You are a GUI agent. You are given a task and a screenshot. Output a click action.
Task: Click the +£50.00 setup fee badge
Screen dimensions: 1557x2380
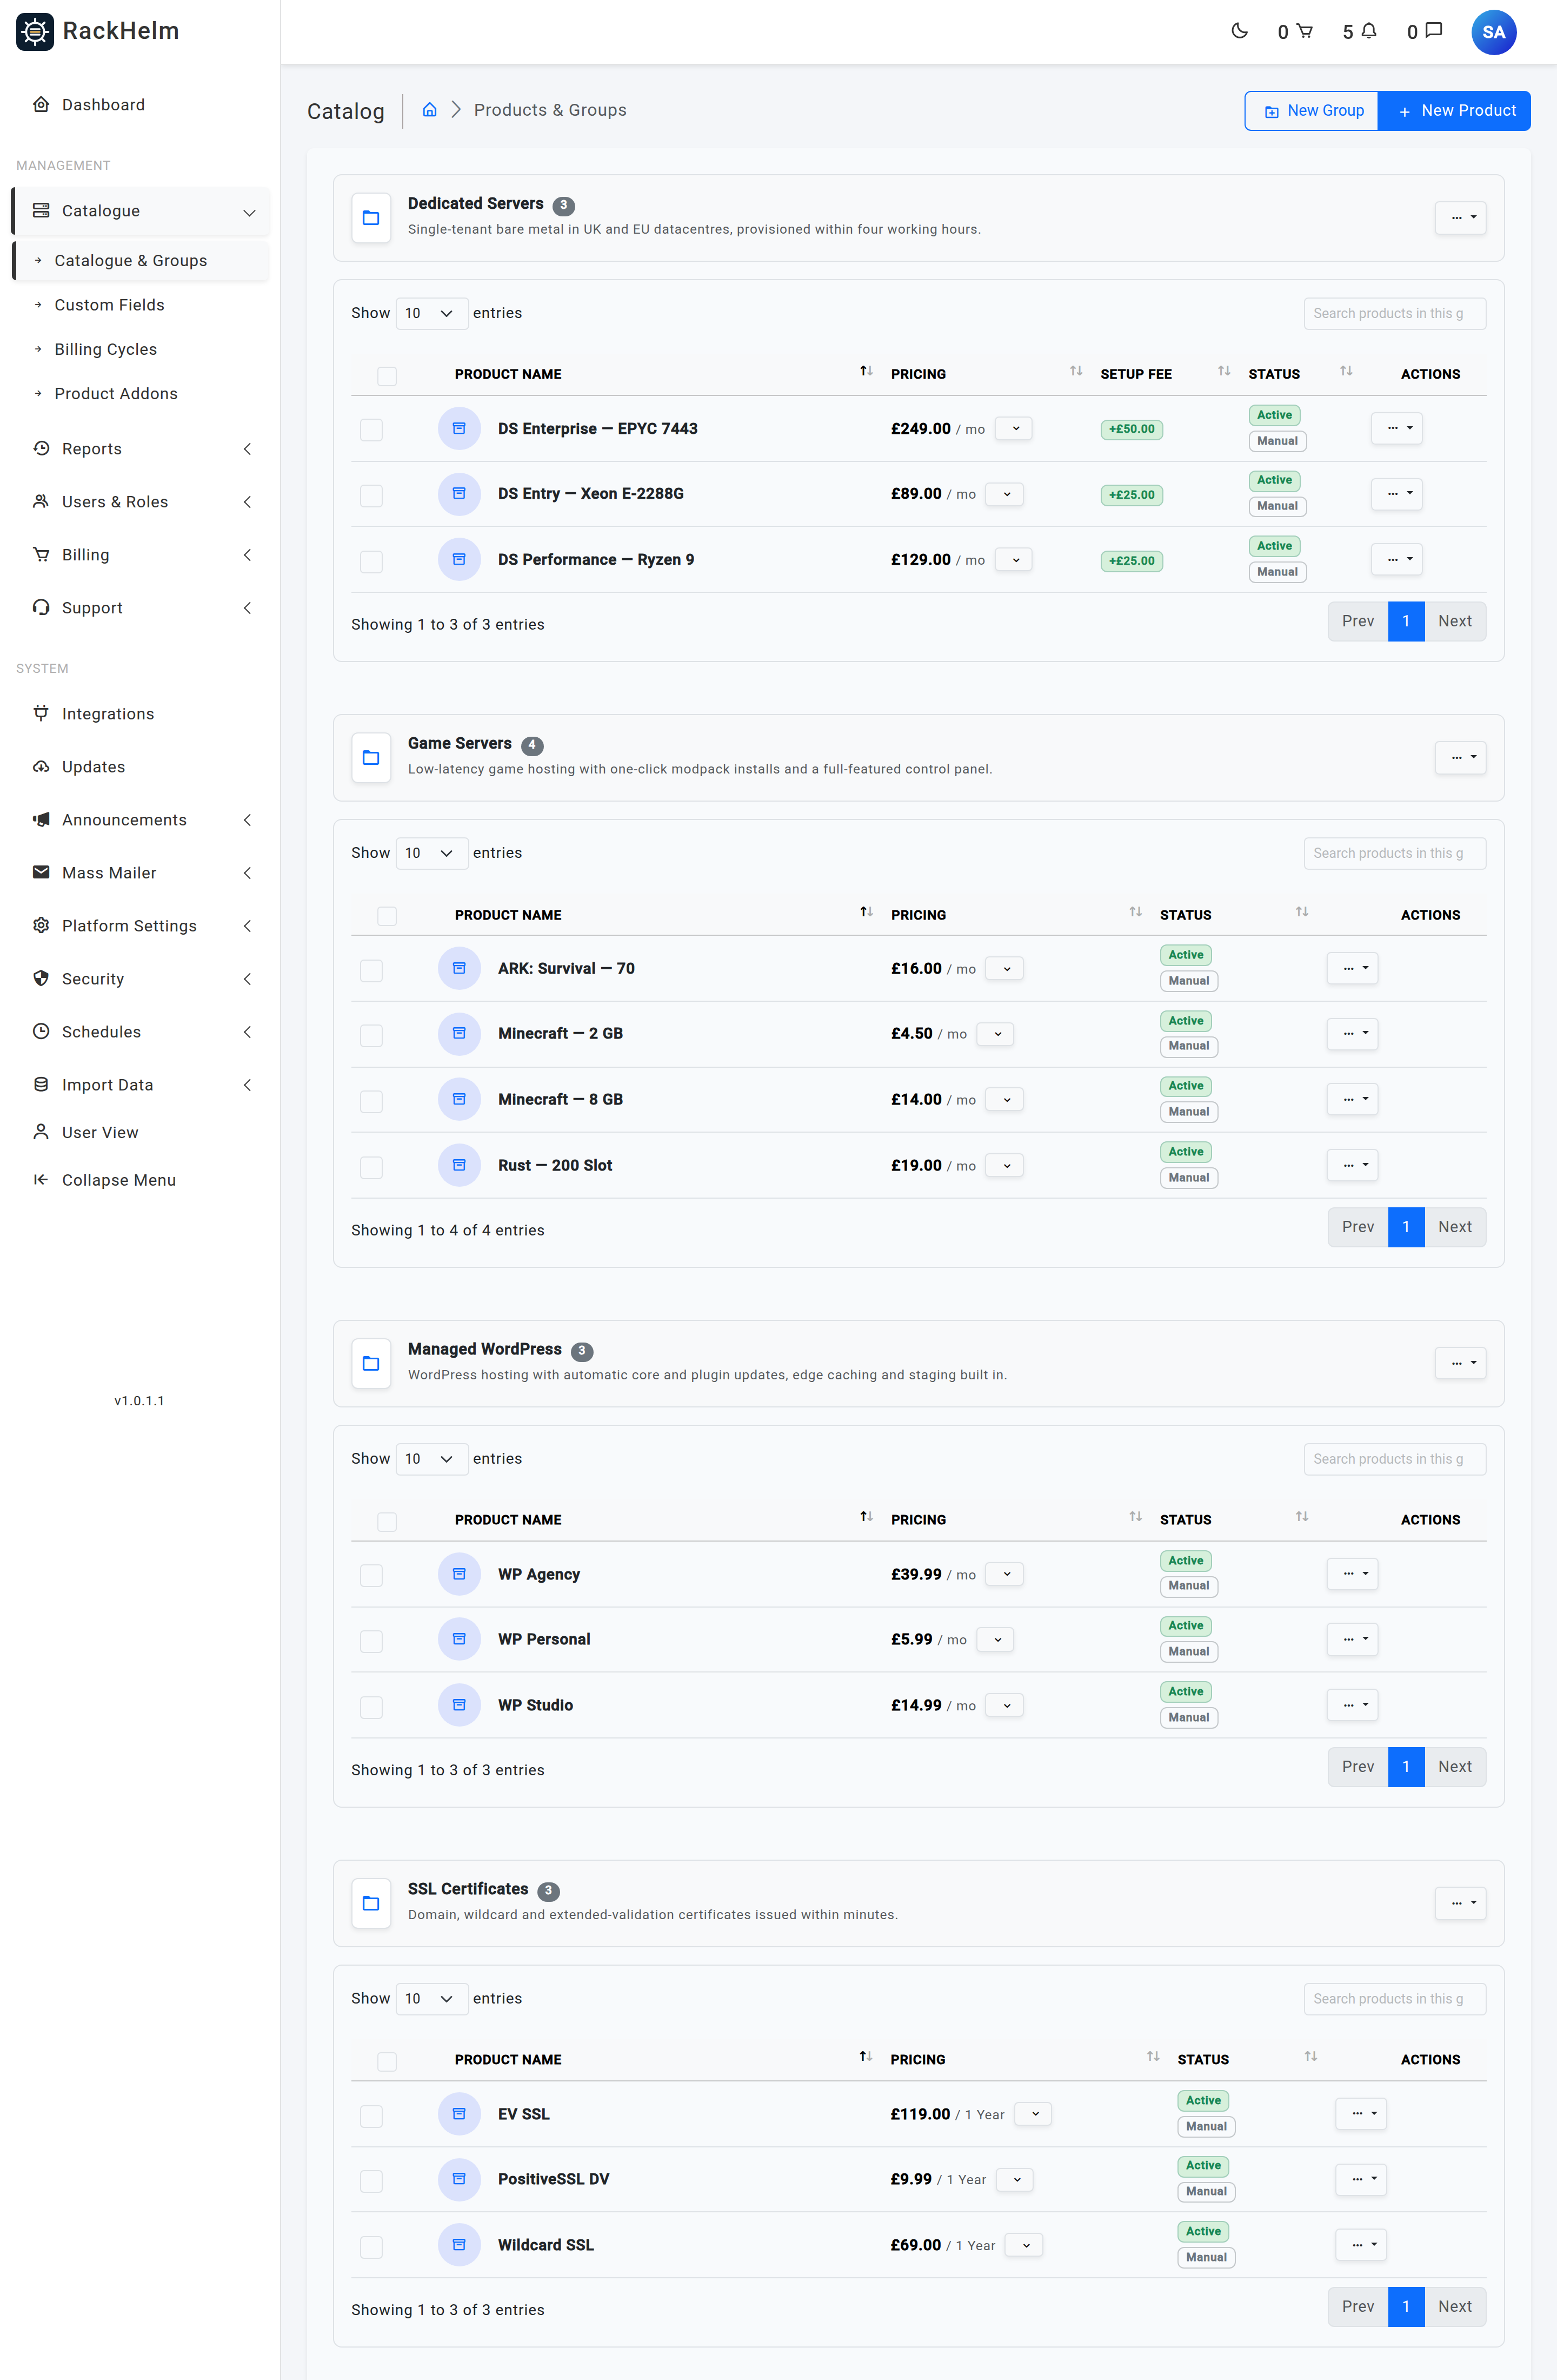click(1132, 429)
